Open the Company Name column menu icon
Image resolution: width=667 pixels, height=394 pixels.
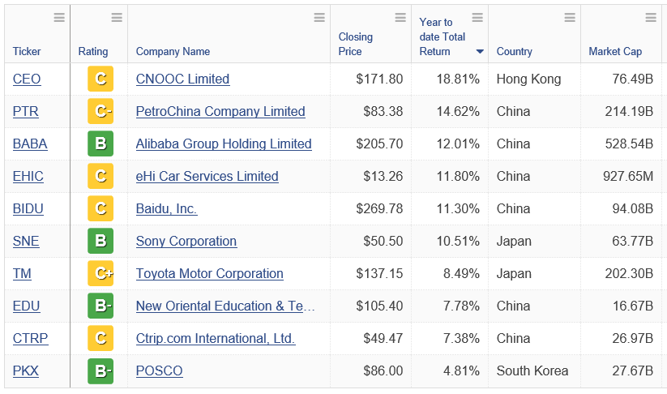(x=319, y=18)
